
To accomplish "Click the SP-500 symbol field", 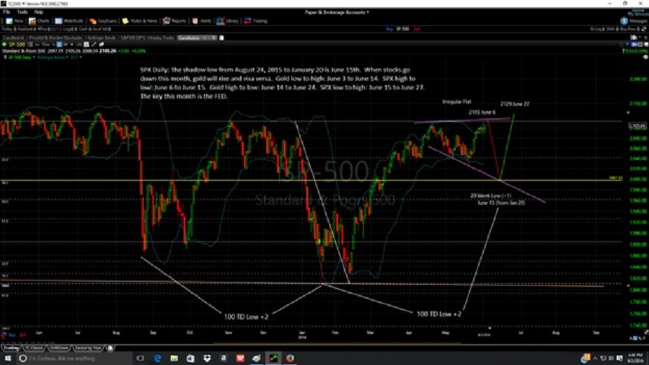I will click(17, 44).
